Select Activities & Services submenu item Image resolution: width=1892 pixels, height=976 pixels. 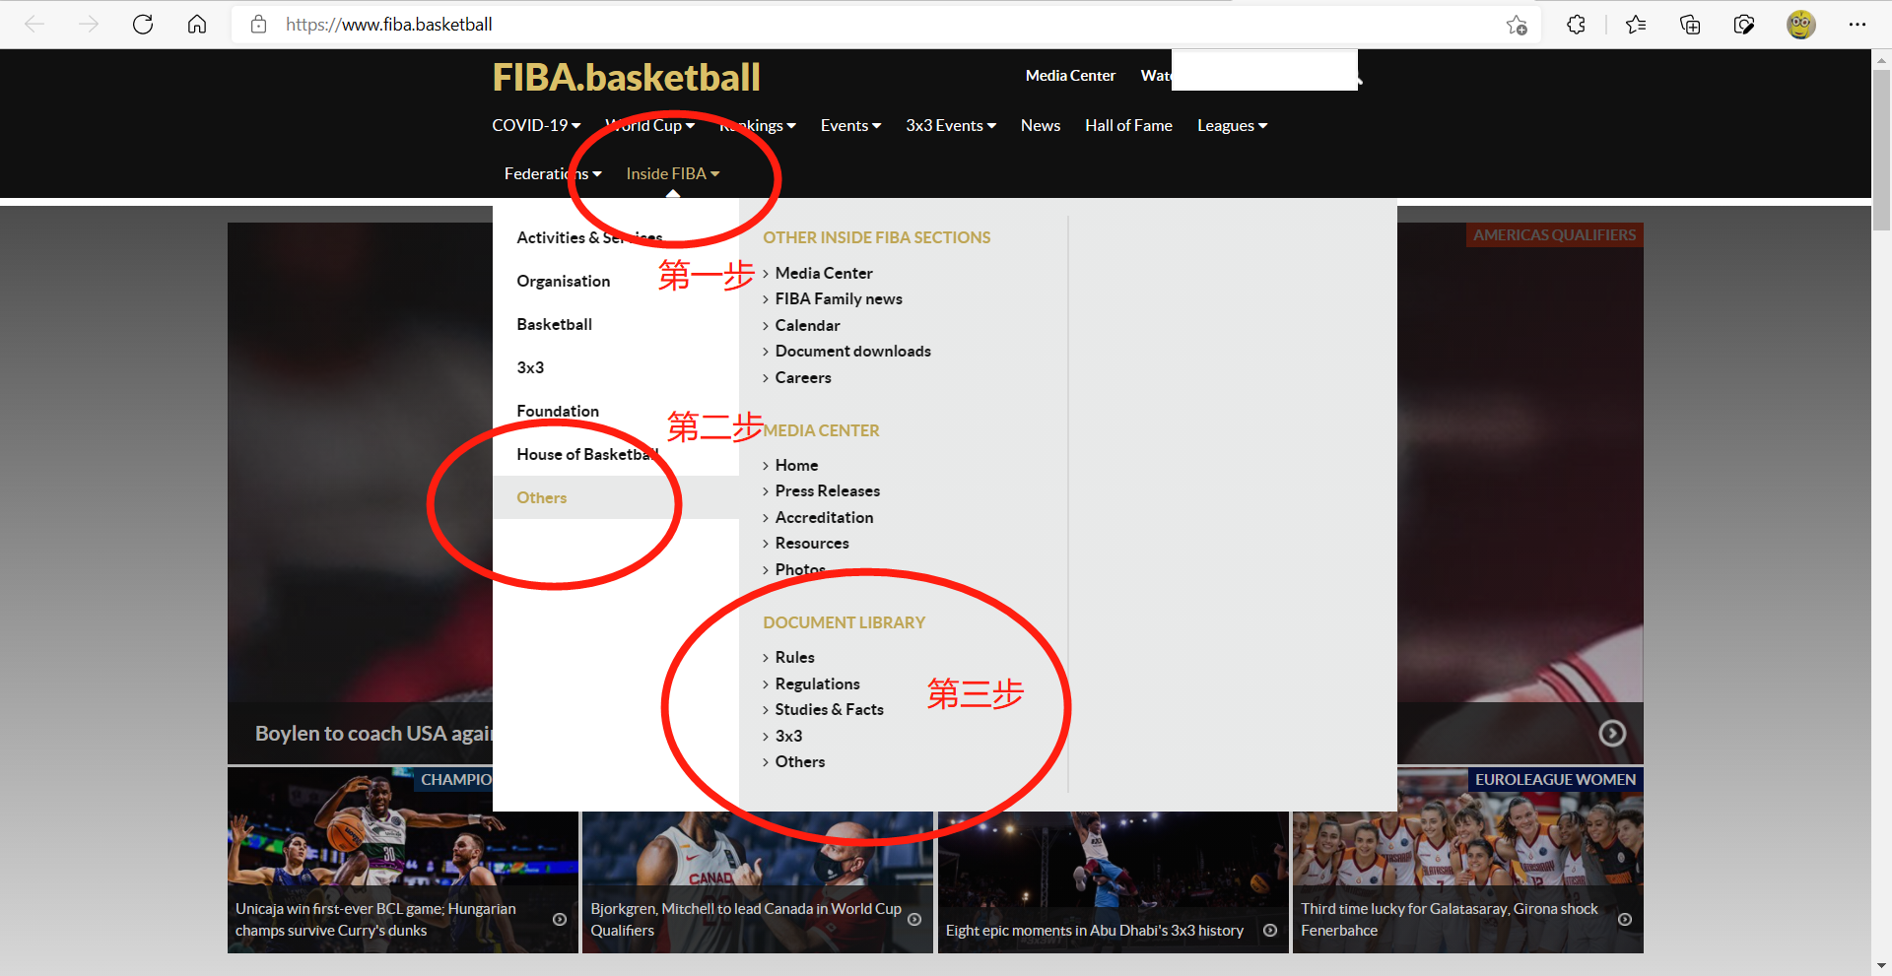pyautogui.click(x=616, y=237)
